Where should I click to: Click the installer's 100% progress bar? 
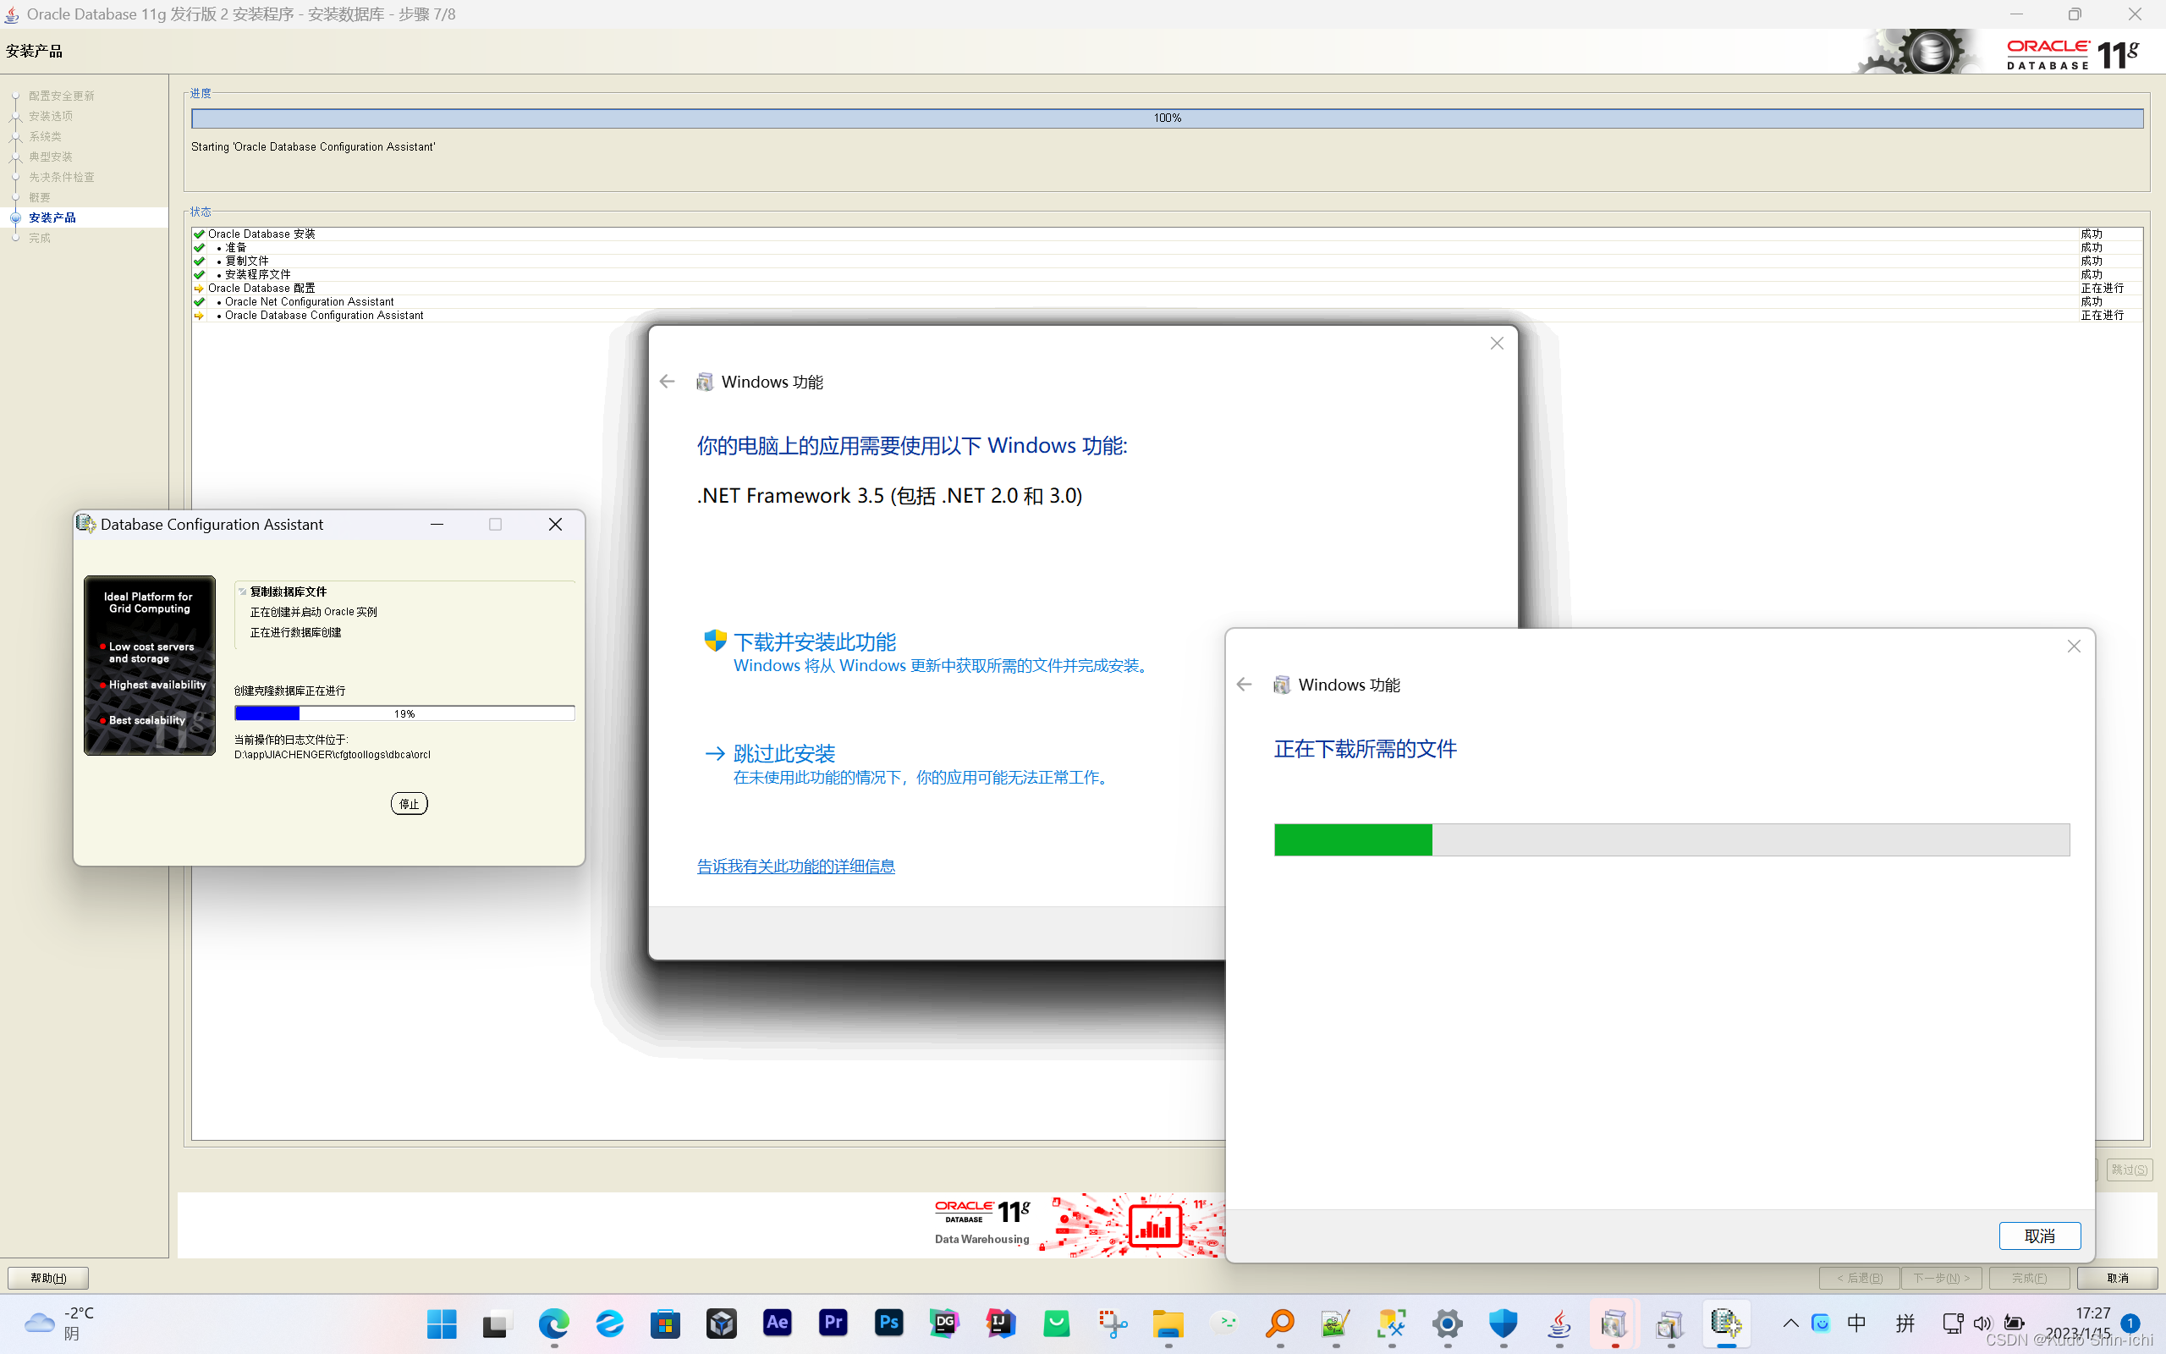tap(1167, 118)
